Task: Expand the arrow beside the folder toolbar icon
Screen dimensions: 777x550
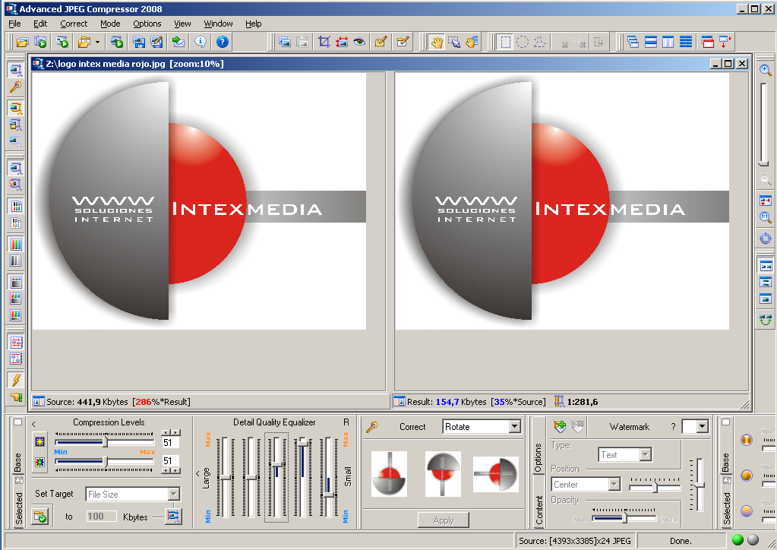Action: [x=98, y=42]
